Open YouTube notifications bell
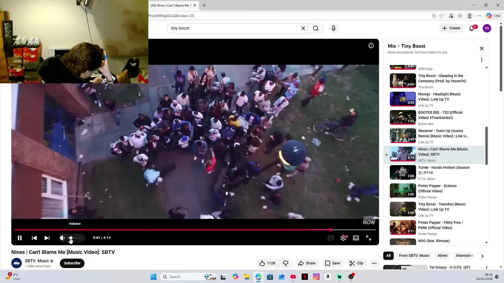This screenshot has width=504, height=283. [472, 28]
